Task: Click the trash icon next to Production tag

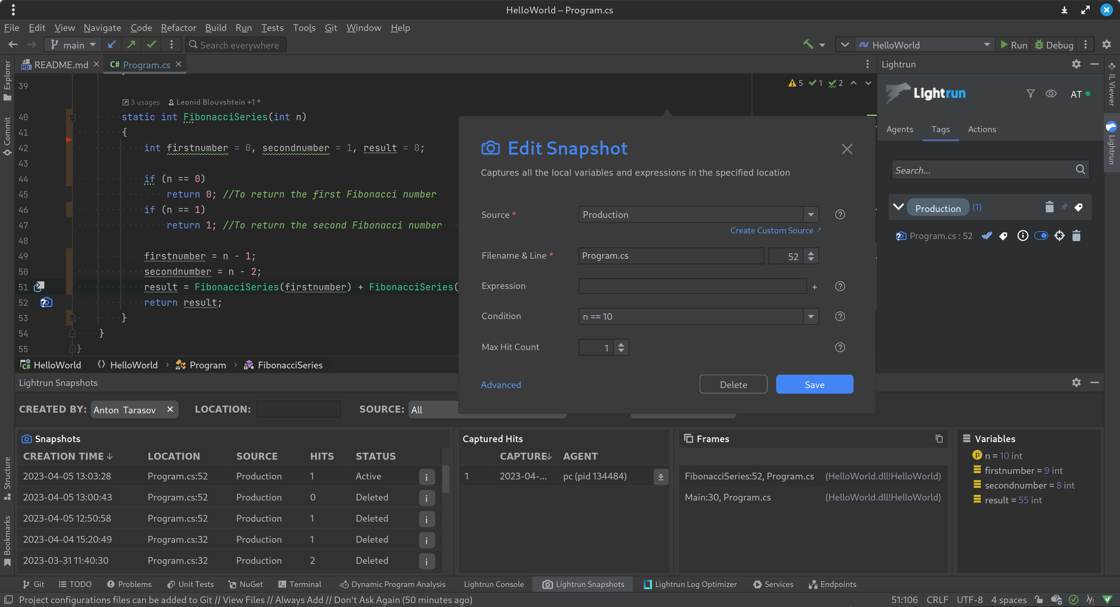Action: tap(1049, 207)
